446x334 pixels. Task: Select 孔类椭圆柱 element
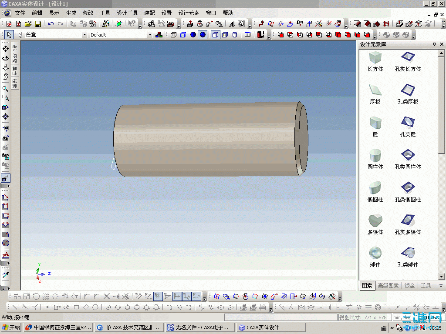408,192
